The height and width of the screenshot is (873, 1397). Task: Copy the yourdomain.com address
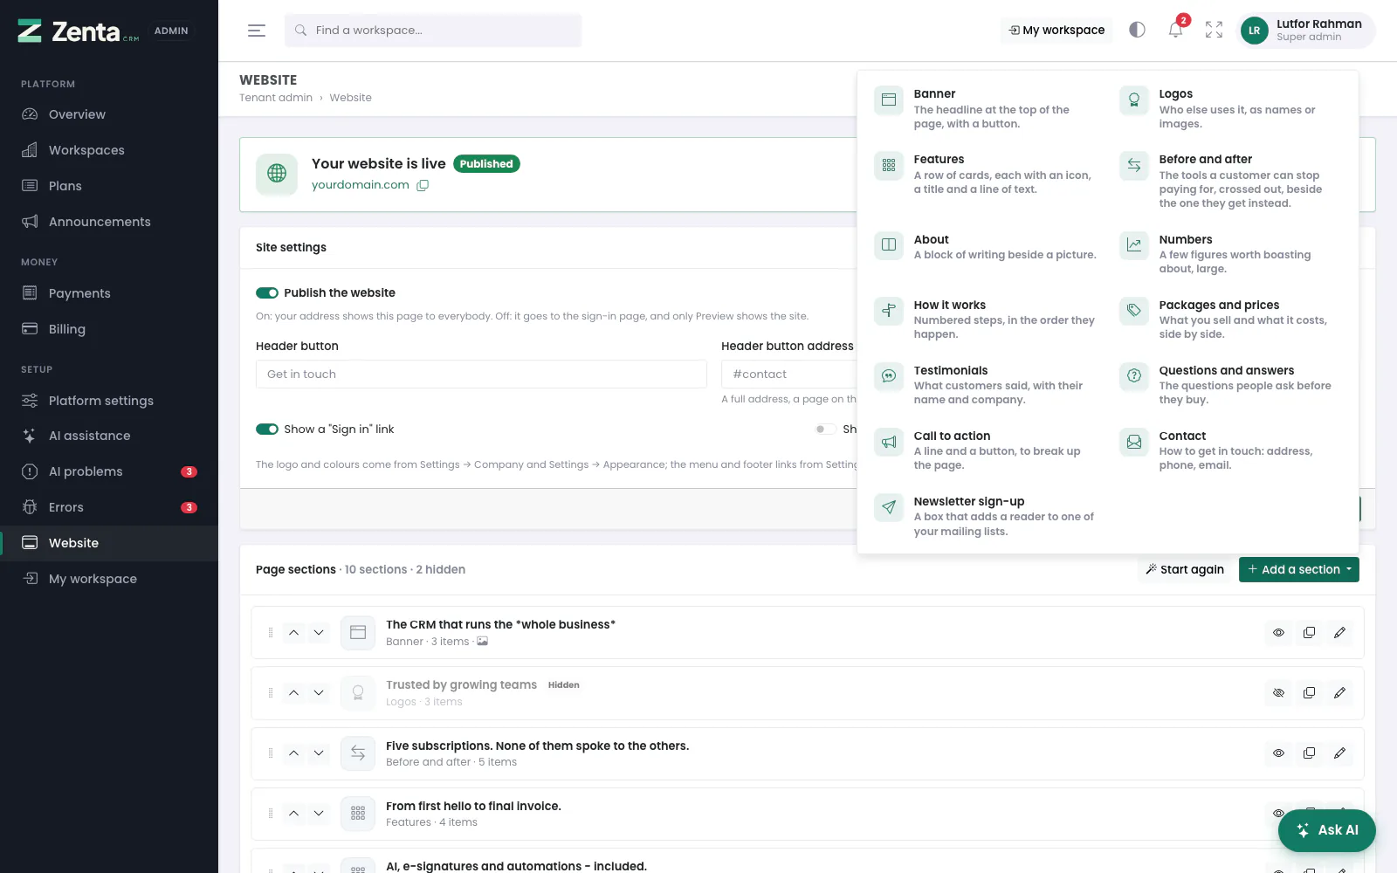[423, 185]
